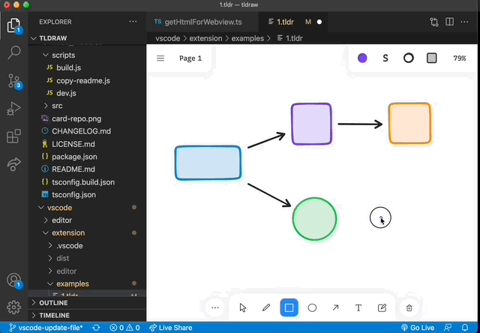Image resolution: width=480 pixels, height=333 pixels.
Task: Open Source Control view with badge 3
Action: 14,81
